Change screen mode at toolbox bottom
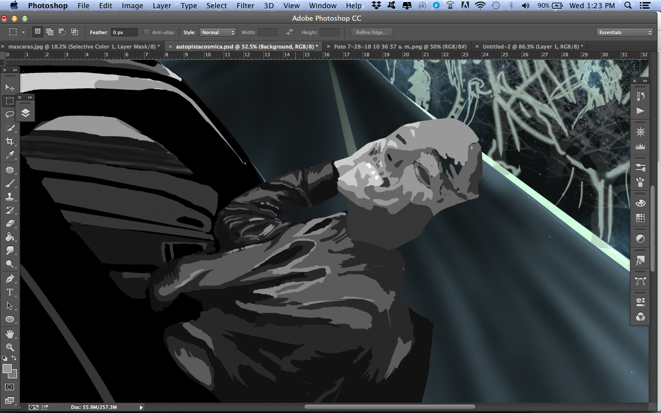Viewport: 661px width, 413px height. (x=9, y=400)
